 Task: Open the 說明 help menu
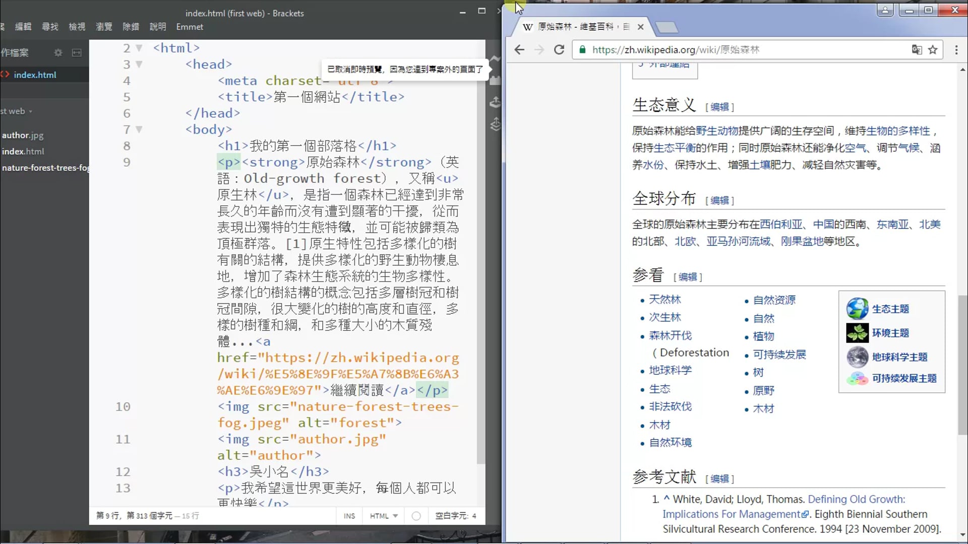click(x=157, y=27)
